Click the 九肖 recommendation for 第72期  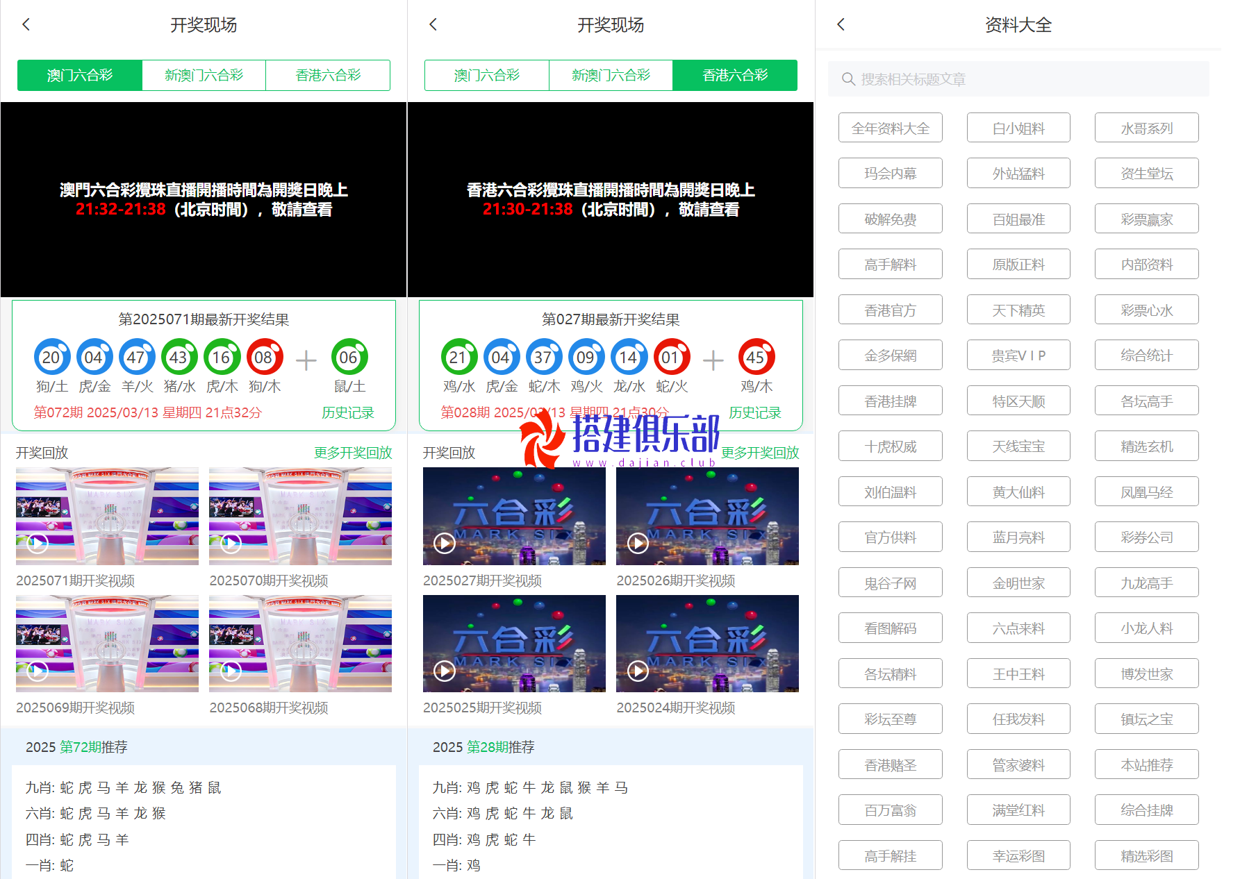coord(124,787)
